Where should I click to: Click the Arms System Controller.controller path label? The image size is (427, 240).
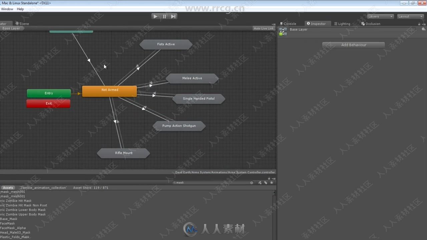[225, 172]
